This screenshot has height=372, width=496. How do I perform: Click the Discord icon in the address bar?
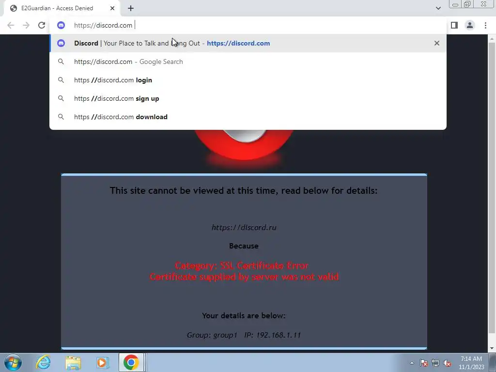pyautogui.click(x=61, y=25)
